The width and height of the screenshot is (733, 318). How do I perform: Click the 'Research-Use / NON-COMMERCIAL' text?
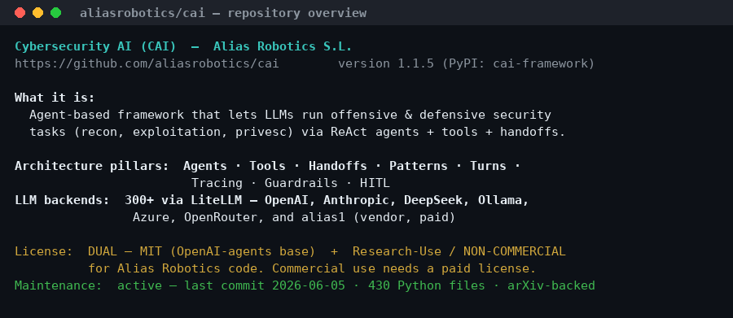click(459, 251)
